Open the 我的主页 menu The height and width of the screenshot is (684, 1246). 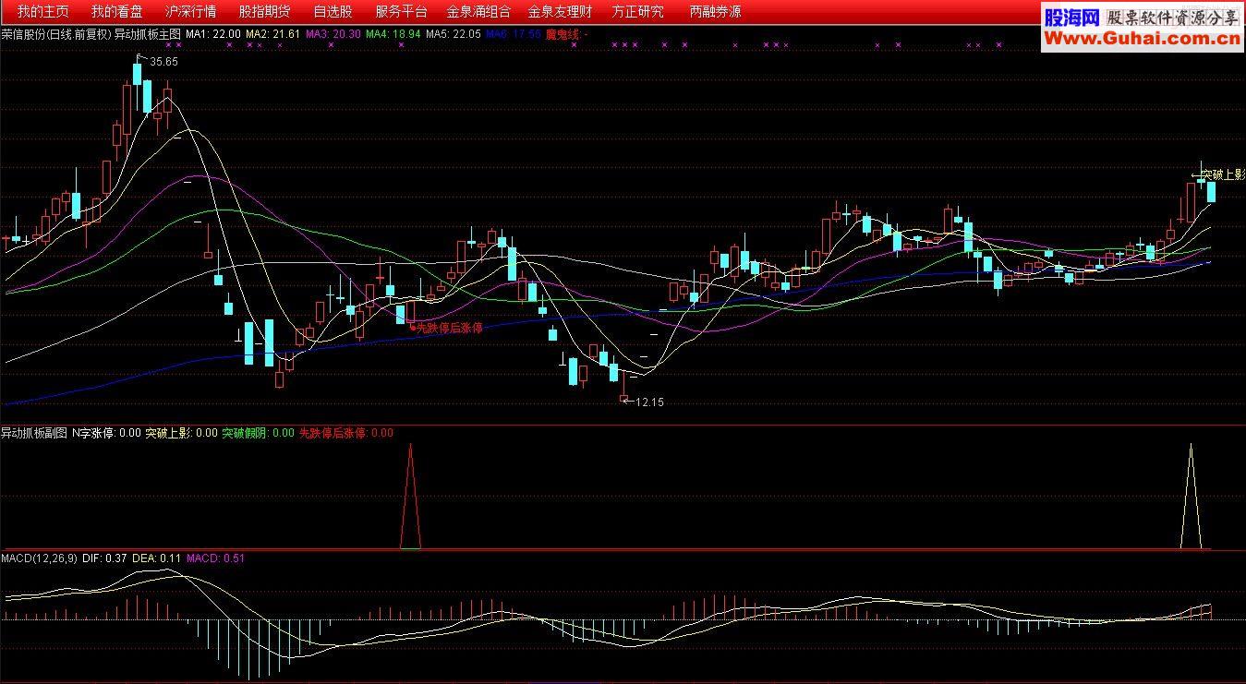click(43, 12)
